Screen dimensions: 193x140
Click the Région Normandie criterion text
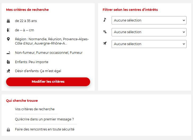(x=52, y=41)
